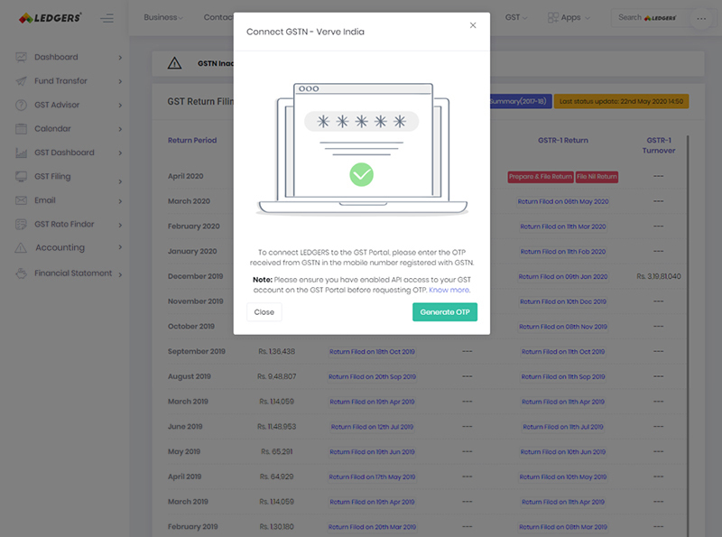
Task: Click the Financial Statement piggy-bank icon
Action: [x=21, y=273]
